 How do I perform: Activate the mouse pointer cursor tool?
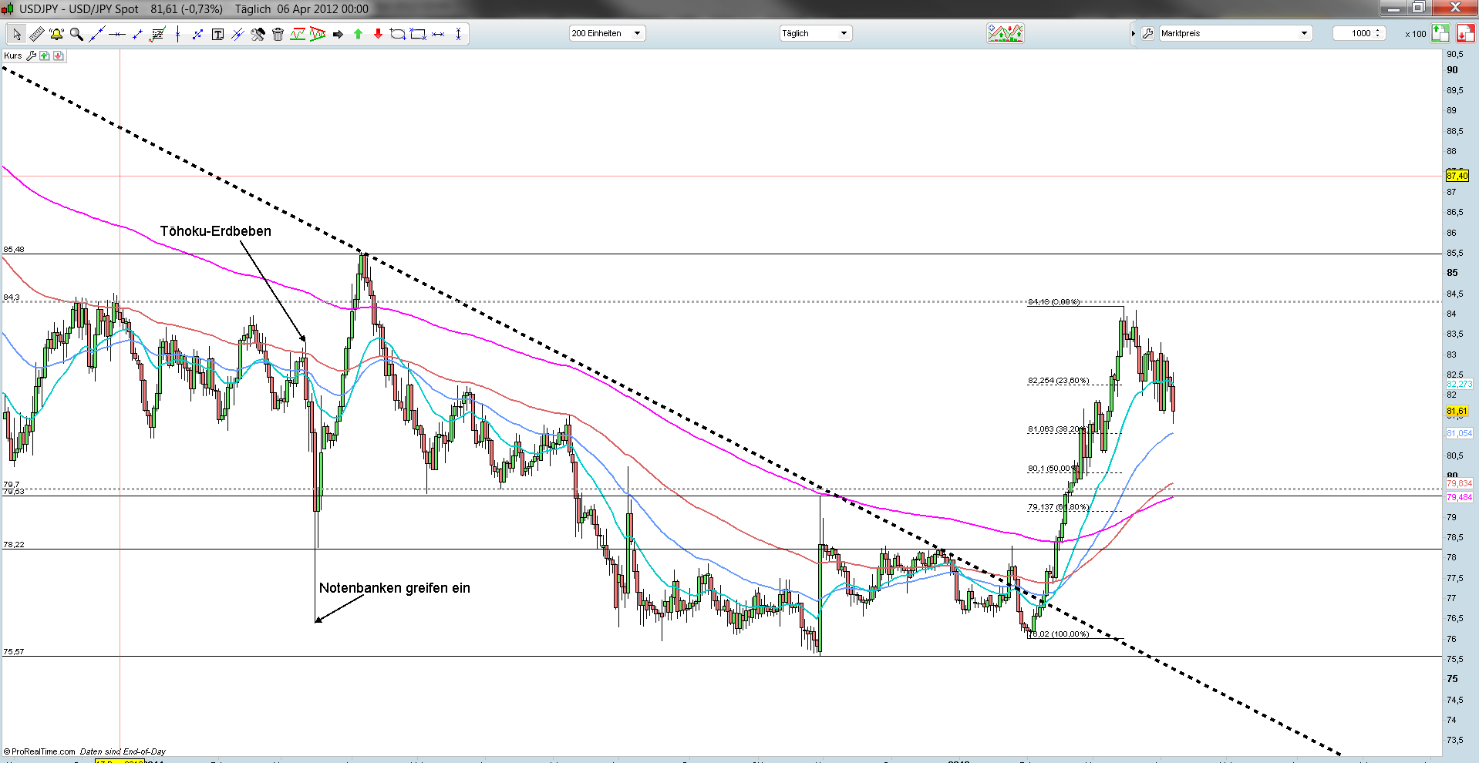coord(16,34)
